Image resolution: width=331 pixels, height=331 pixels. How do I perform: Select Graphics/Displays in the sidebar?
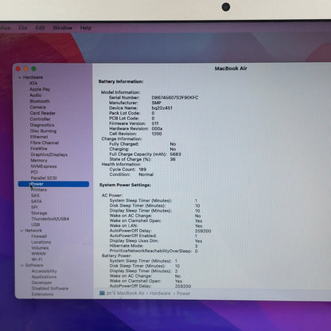click(49, 154)
